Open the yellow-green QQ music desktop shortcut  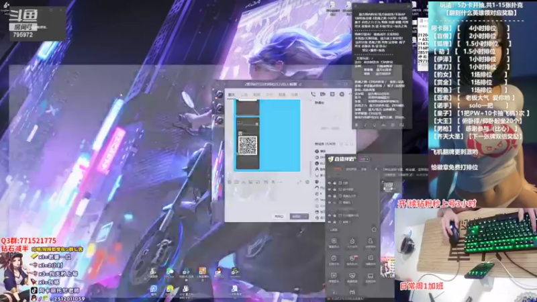170,290
